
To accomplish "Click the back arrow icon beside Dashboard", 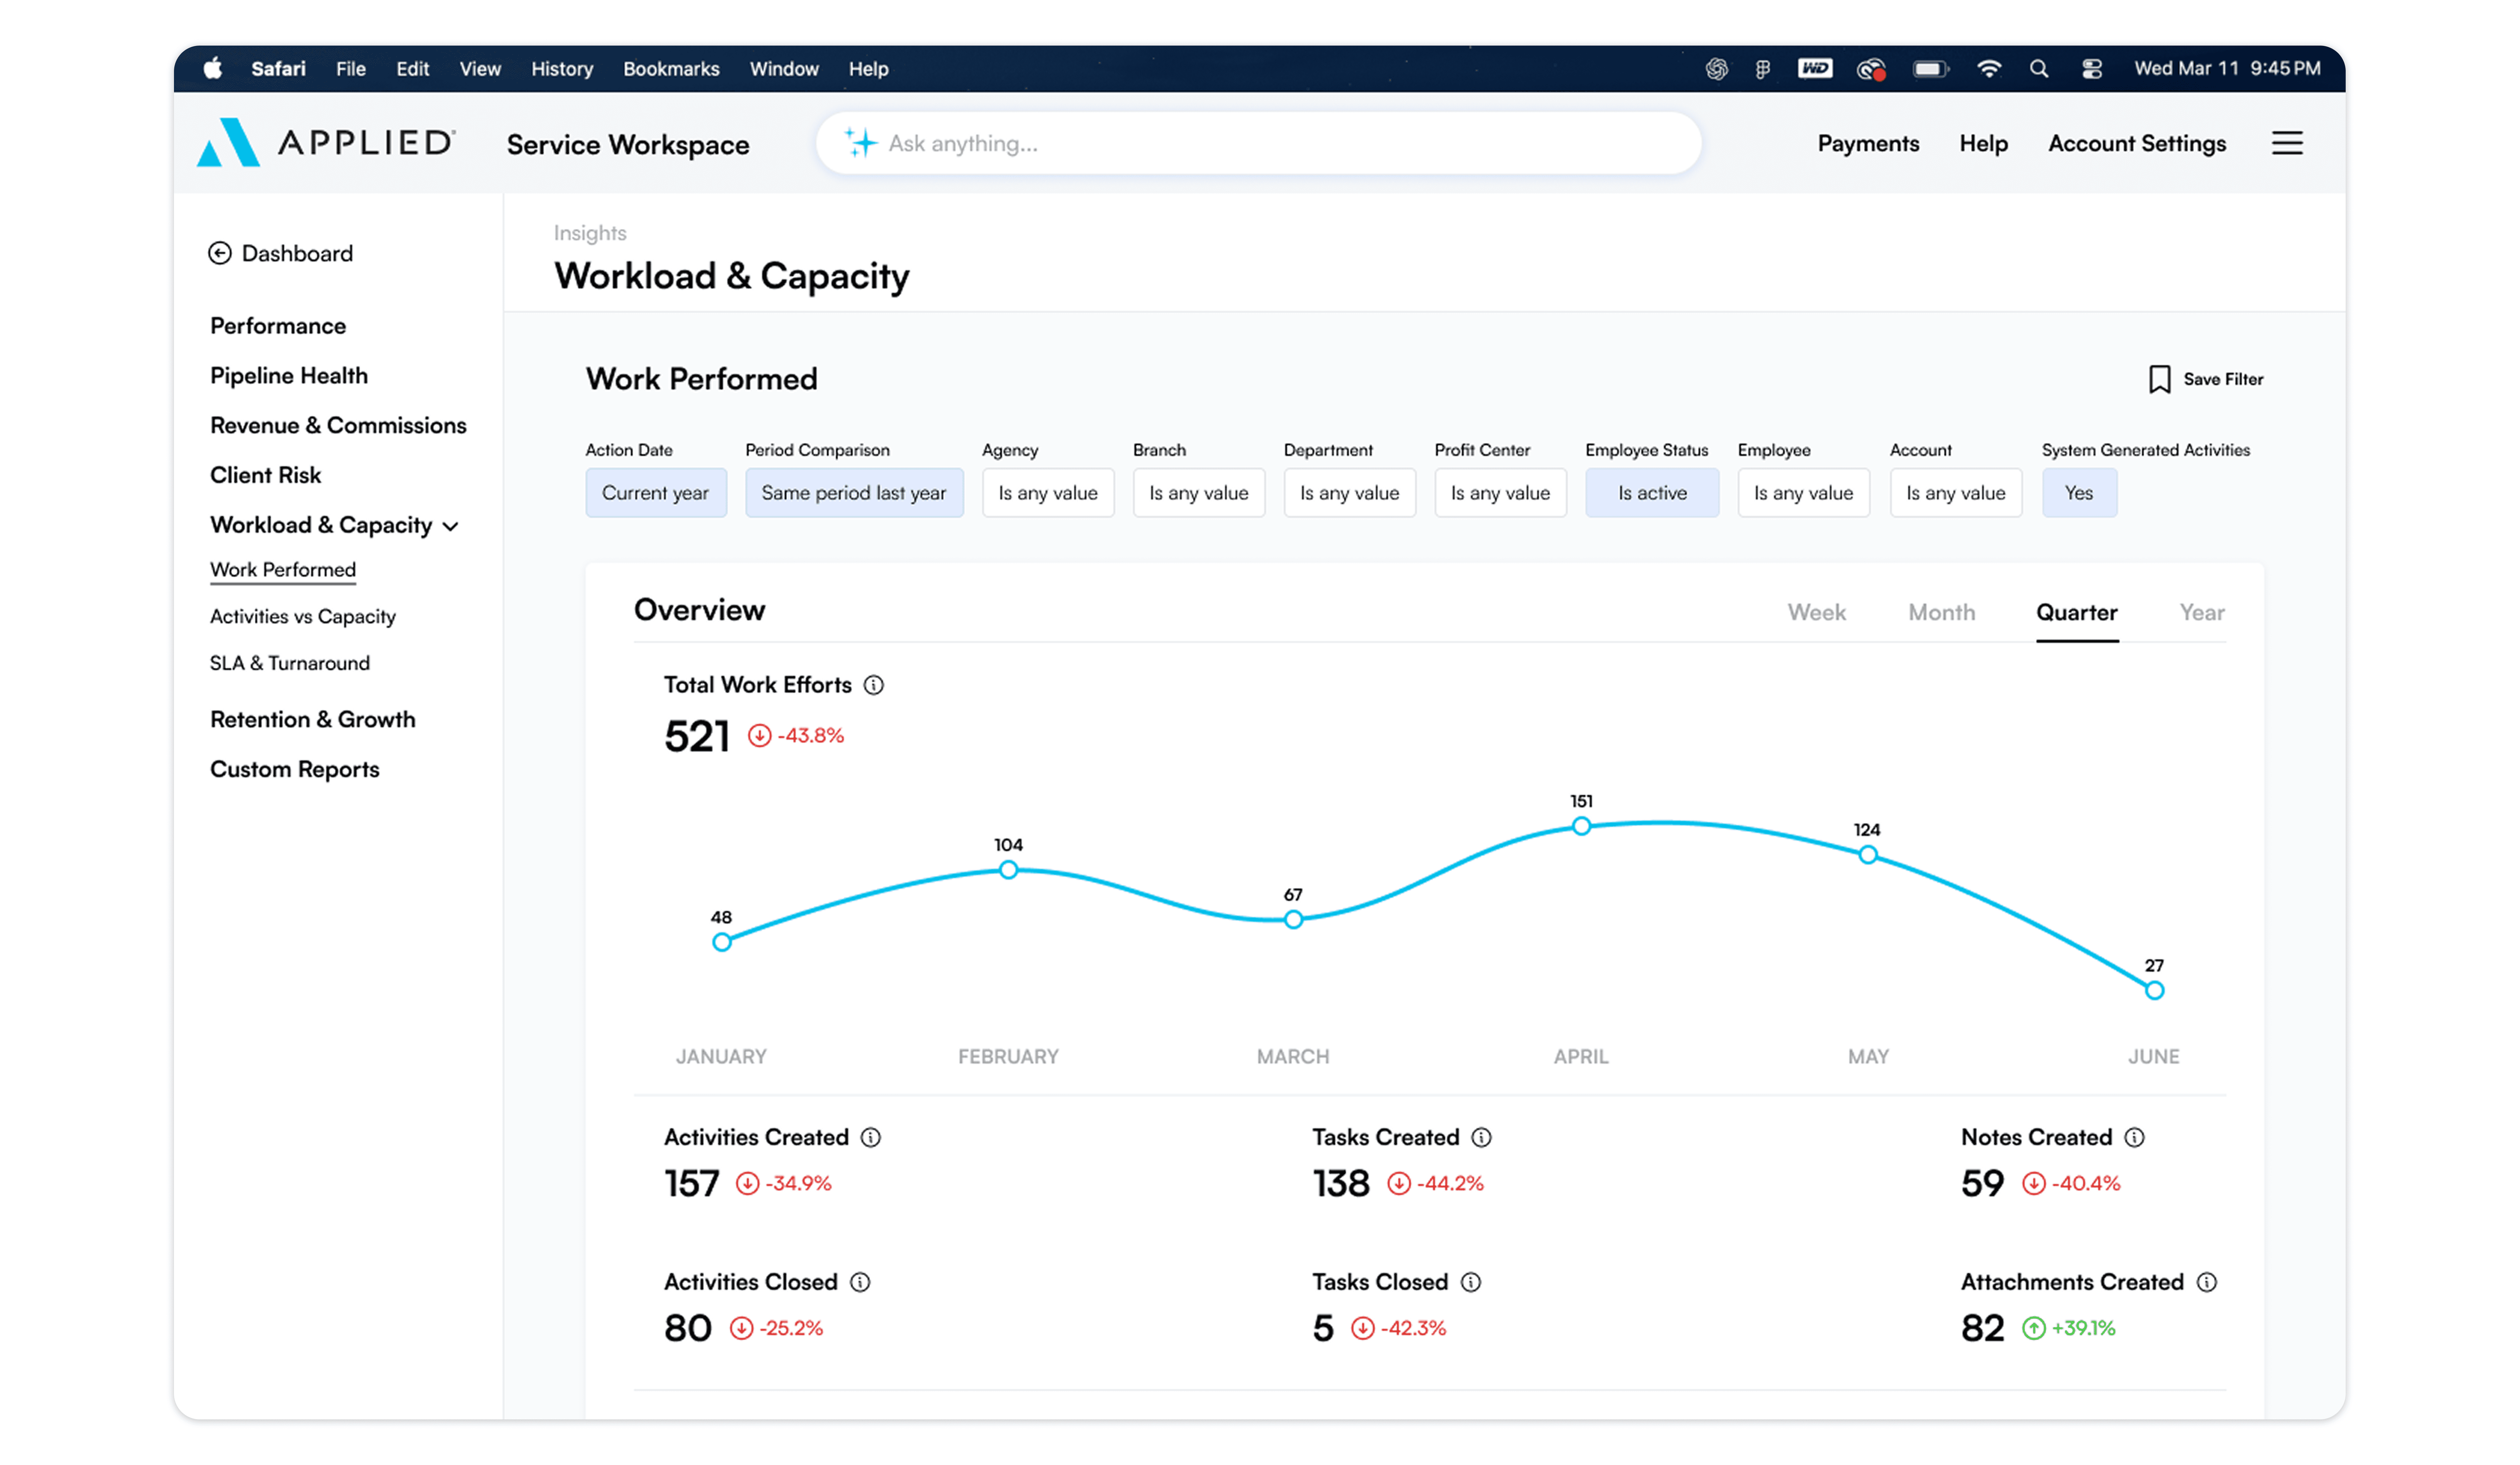I will (x=220, y=253).
